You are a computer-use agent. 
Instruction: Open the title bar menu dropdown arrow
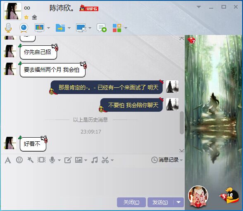click(x=199, y=7)
